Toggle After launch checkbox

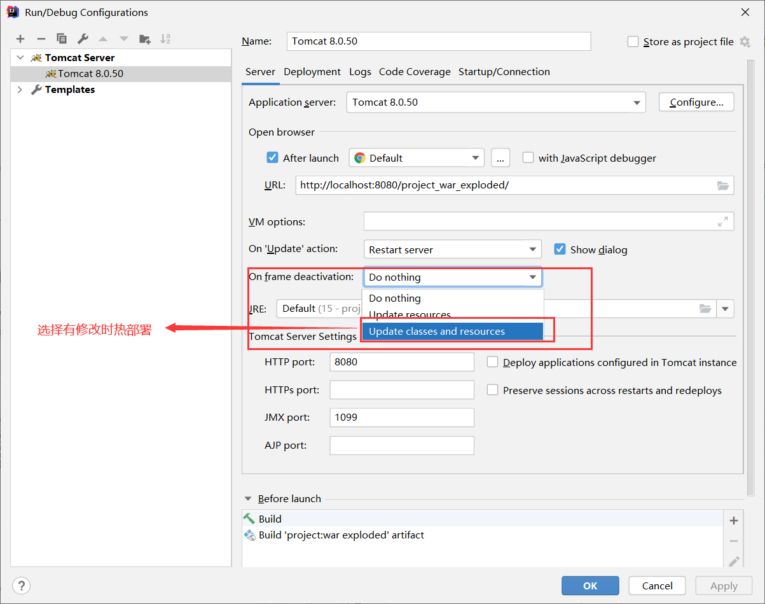272,158
